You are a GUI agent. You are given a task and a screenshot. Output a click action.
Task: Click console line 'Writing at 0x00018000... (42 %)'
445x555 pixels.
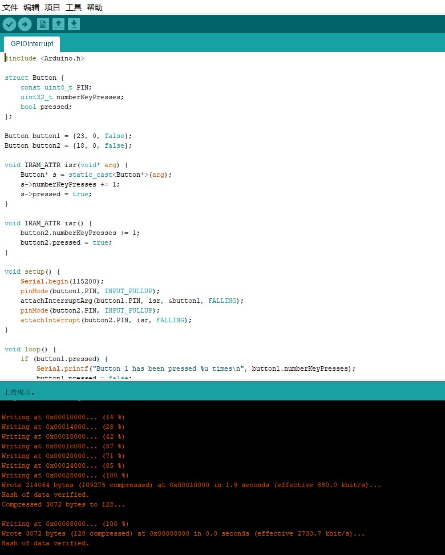63,436
